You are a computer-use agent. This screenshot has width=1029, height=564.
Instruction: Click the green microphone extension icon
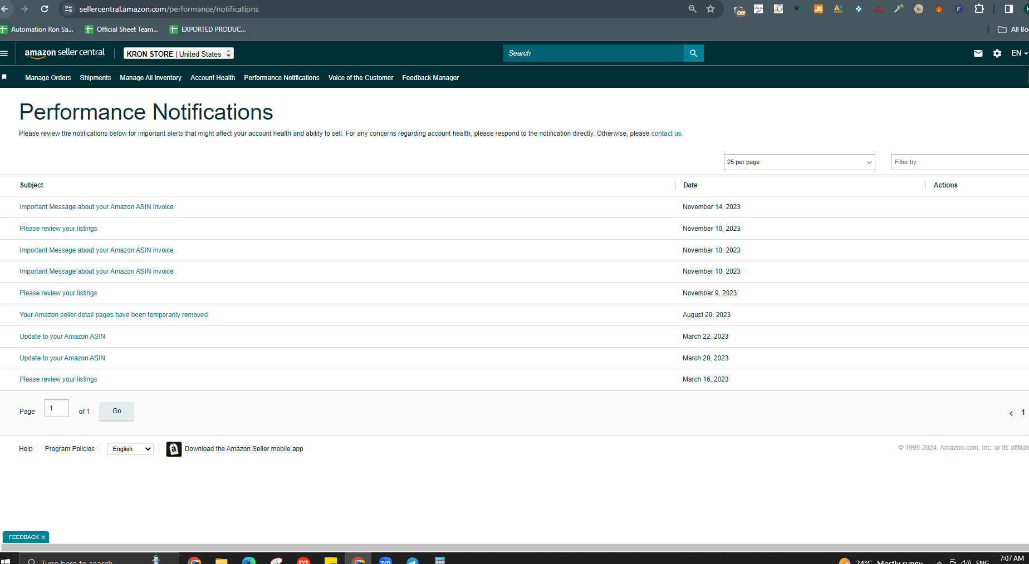899,9
